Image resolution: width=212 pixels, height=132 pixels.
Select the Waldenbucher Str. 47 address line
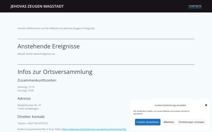tap(29, 105)
